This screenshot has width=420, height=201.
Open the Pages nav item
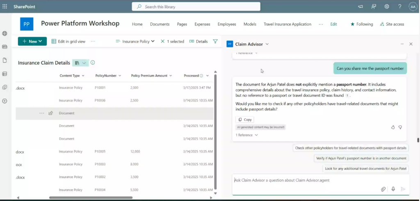coord(182,24)
